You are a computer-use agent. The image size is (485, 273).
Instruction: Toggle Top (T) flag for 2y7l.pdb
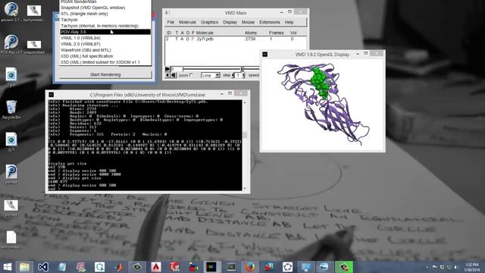[177, 39]
